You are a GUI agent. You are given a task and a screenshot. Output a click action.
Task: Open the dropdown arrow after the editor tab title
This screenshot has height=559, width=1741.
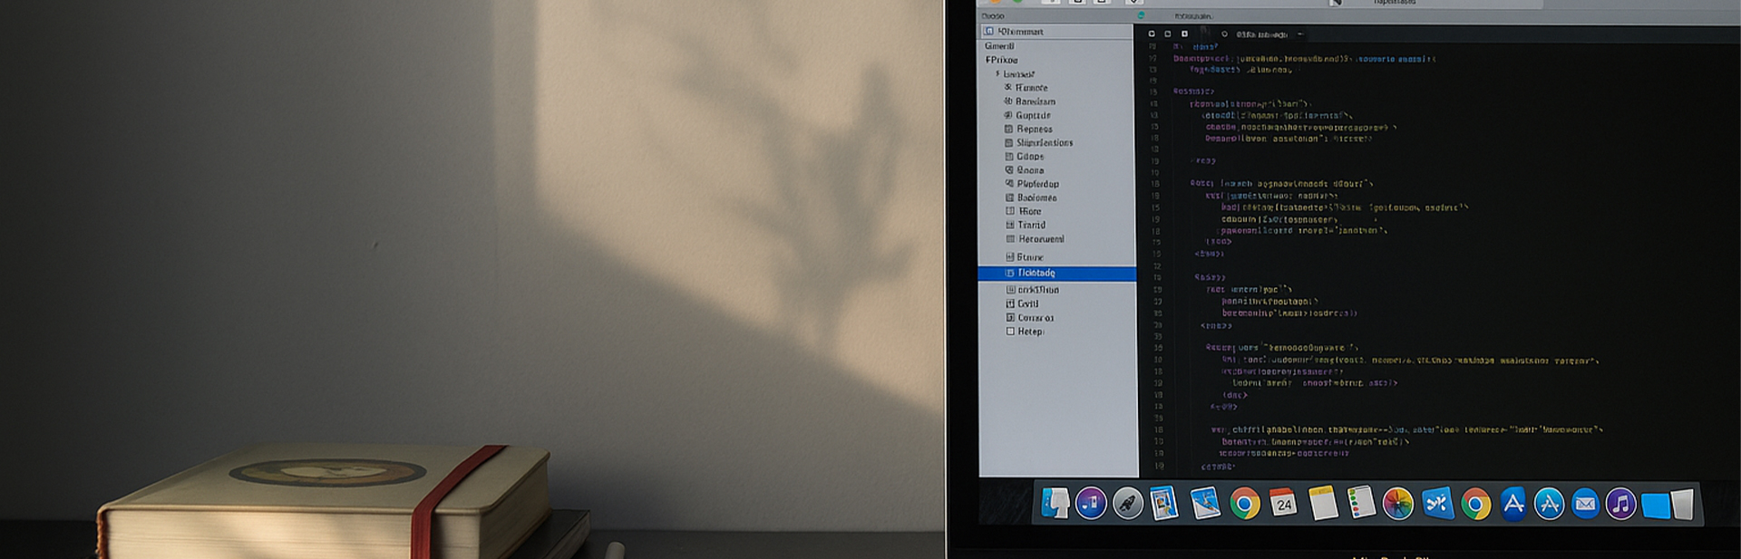[x=1299, y=34]
